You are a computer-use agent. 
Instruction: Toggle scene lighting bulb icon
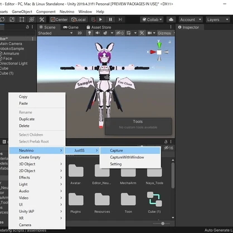(90, 33)
